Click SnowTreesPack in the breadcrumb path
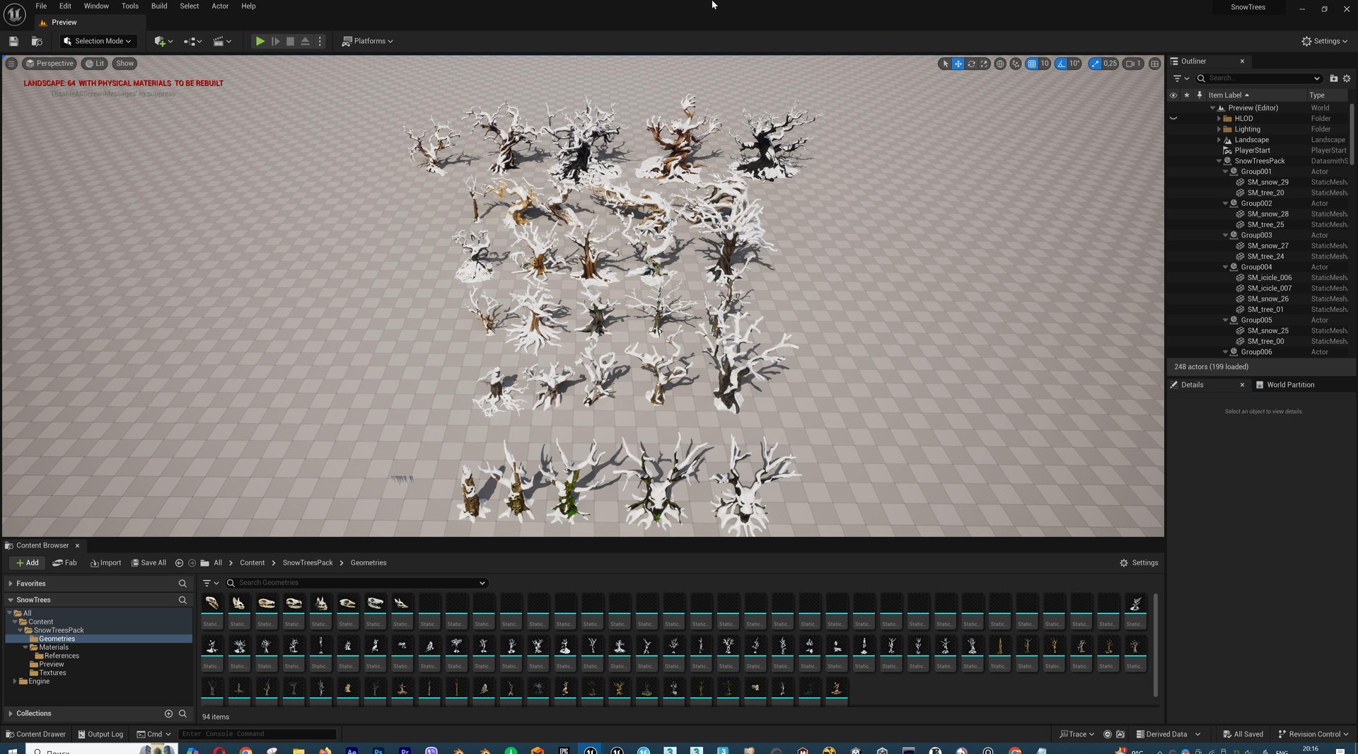 [x=308, y=563]
